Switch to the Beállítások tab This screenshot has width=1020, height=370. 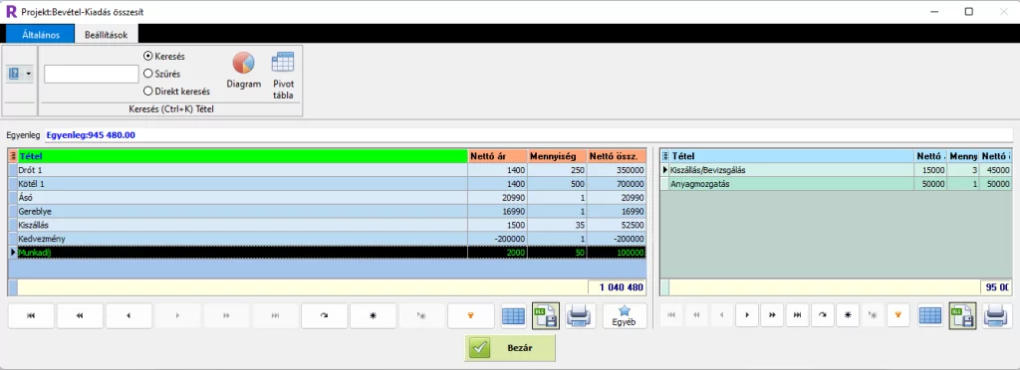tap(106, 35)
